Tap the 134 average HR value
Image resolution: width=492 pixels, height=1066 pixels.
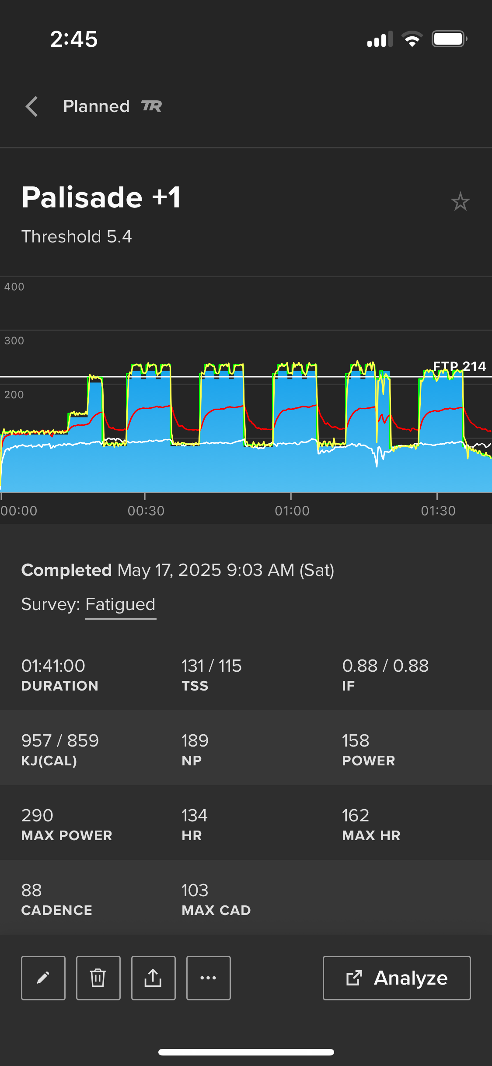tap(195, 816)
